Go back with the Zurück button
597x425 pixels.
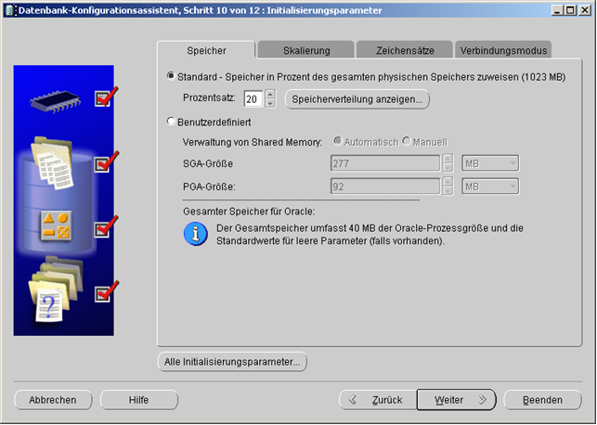378,400
